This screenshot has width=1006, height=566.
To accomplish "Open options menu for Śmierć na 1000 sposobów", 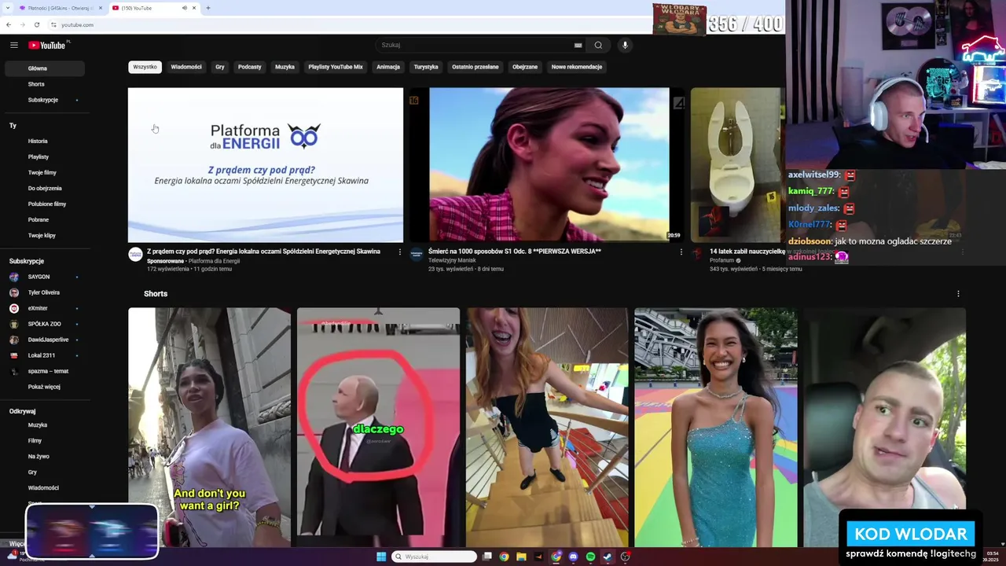I will pyautogui.click(x=681, y=252).
